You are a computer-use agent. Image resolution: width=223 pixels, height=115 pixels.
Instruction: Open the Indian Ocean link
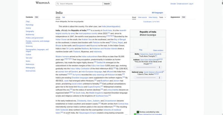(x=61, y=40)
